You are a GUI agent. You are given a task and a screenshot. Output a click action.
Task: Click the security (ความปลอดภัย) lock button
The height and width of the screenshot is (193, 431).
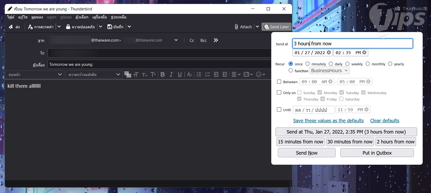click(80, 27)
